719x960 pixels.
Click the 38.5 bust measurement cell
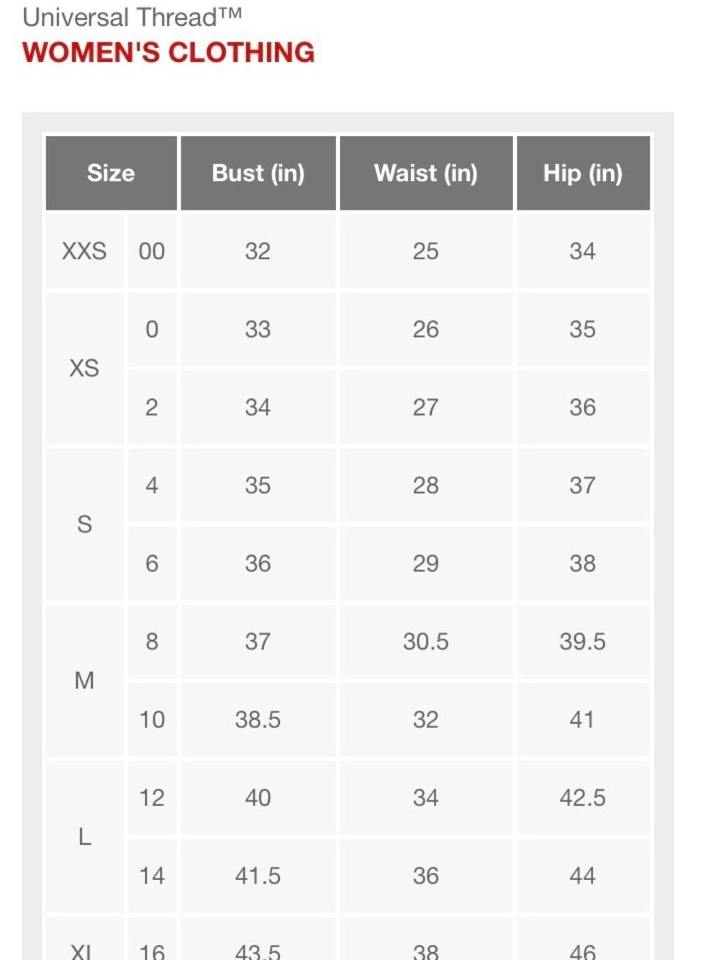pos(258,719)
